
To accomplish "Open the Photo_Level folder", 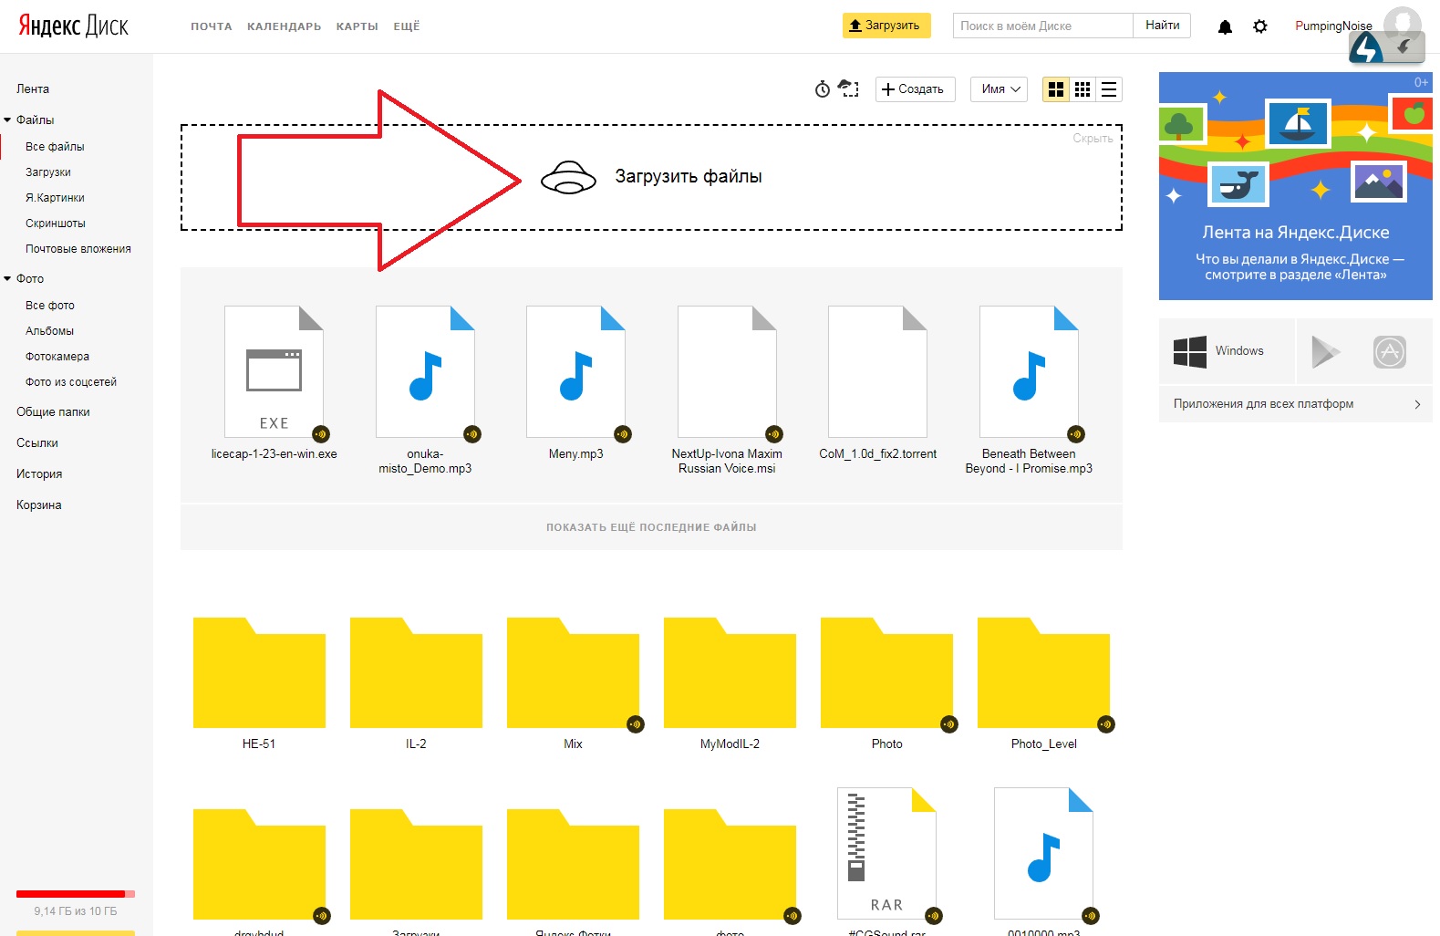I will 1043,672.
